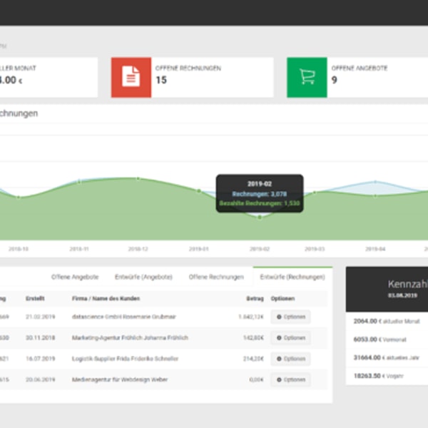The image size is (428, 428).
Task: Switch to the Entwürfe (Angebote) tab
Action: click(143, 277)
